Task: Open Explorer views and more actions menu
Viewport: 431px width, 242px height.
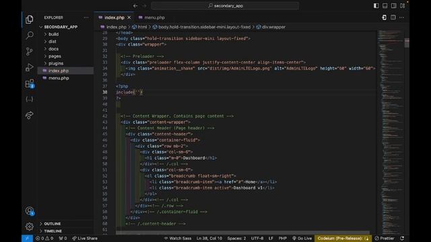Action: 86,17
